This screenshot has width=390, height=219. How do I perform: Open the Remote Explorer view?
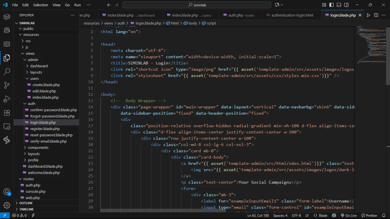pos(7,126)
